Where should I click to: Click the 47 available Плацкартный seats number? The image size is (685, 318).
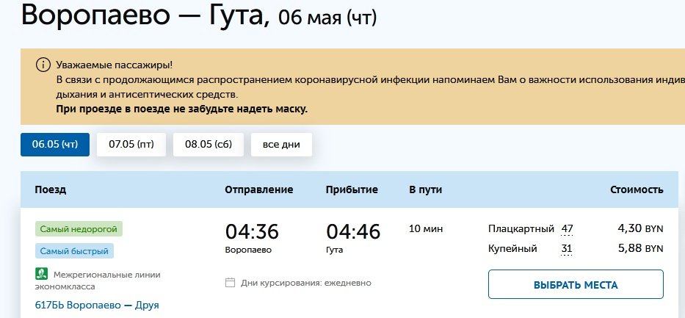(x=566, y=229)
